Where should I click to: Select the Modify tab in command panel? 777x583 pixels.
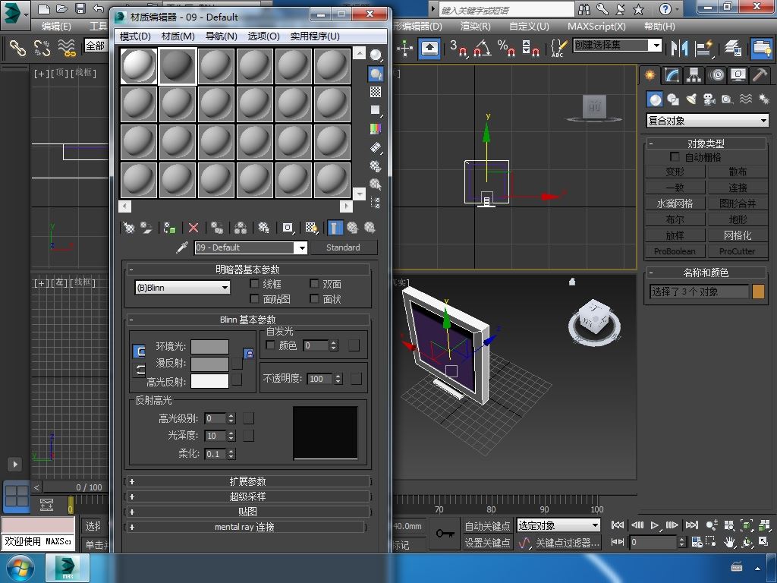pyautogui.click(x=671, y=75)
